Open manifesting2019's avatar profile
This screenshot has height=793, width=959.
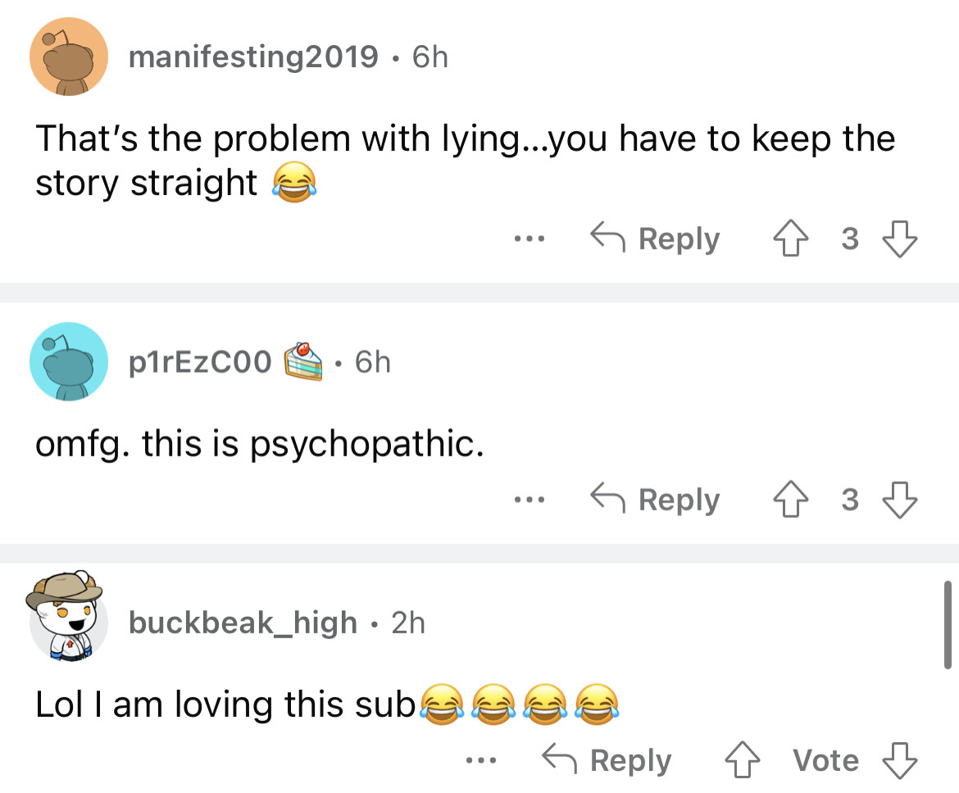(x=69, y=57)
